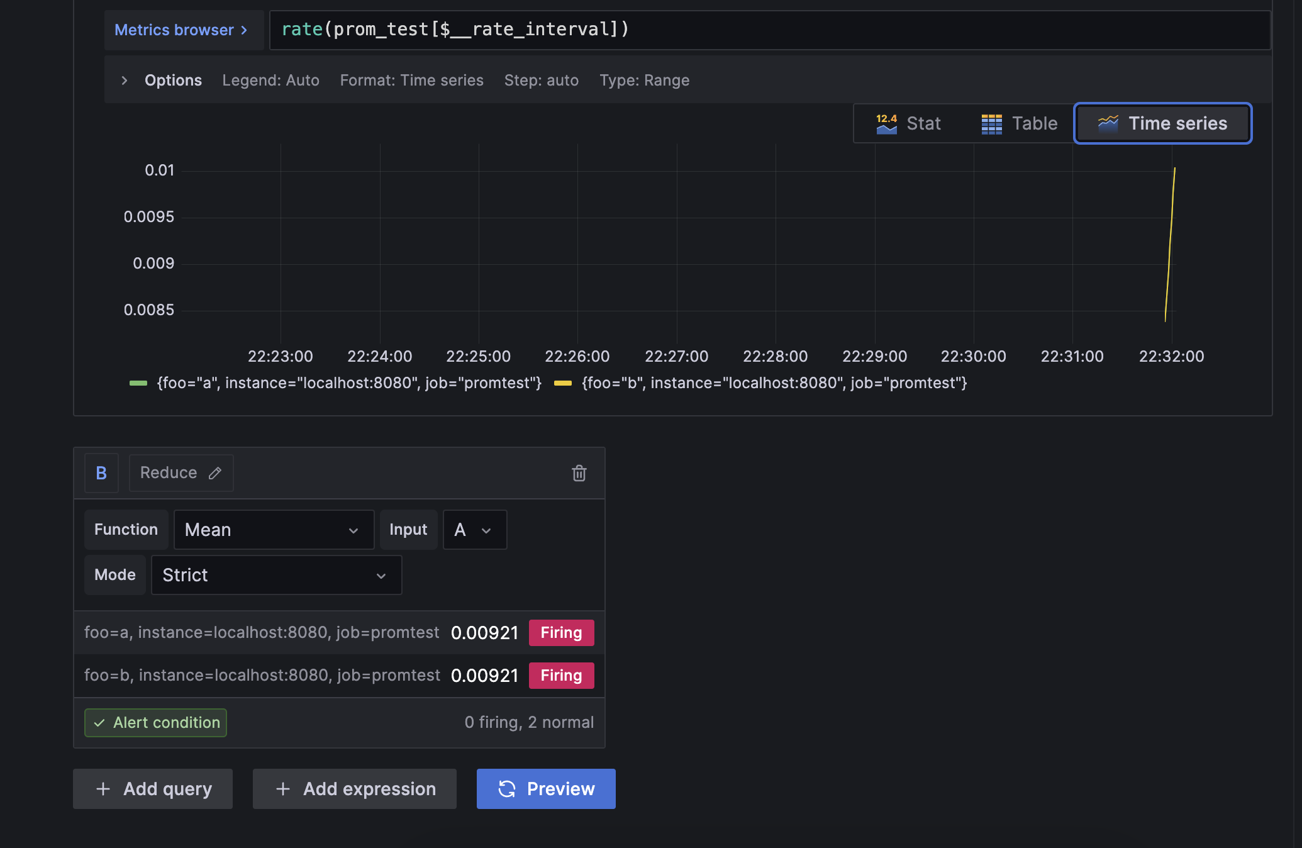Click the pencil edit icon next to Reduce
This screenshot has width=1302, height=848.
point(215,473)
